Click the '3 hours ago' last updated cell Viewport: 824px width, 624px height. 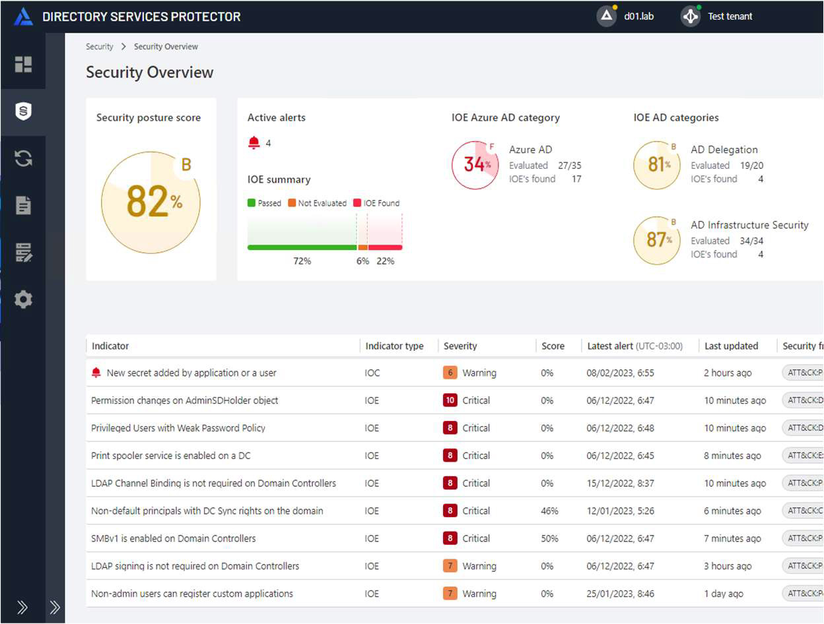click(728, 566)
